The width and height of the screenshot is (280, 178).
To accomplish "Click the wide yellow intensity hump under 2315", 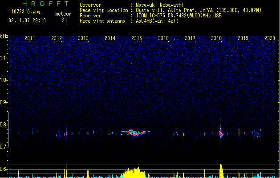I will point(134,173).
